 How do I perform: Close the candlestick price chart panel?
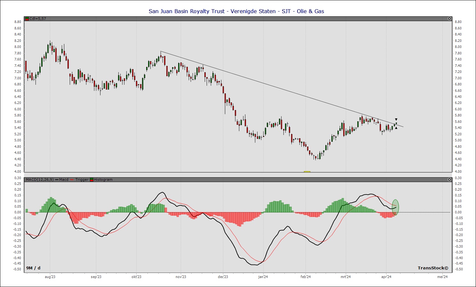point(449,19)
